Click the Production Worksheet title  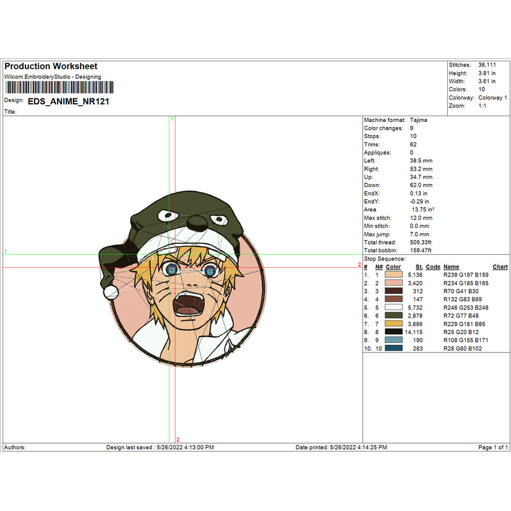51,66
